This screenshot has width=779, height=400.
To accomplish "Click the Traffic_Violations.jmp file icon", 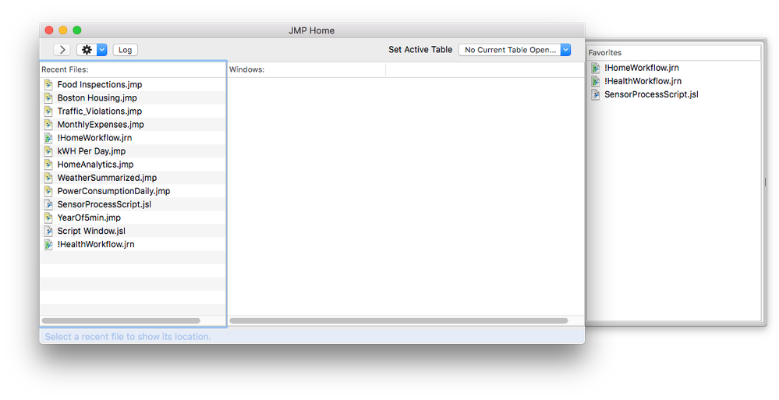I will pyautogui.click(x=48, y=112).
